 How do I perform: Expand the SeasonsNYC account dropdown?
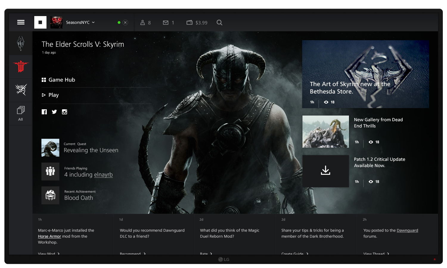(x=93, y=22)
